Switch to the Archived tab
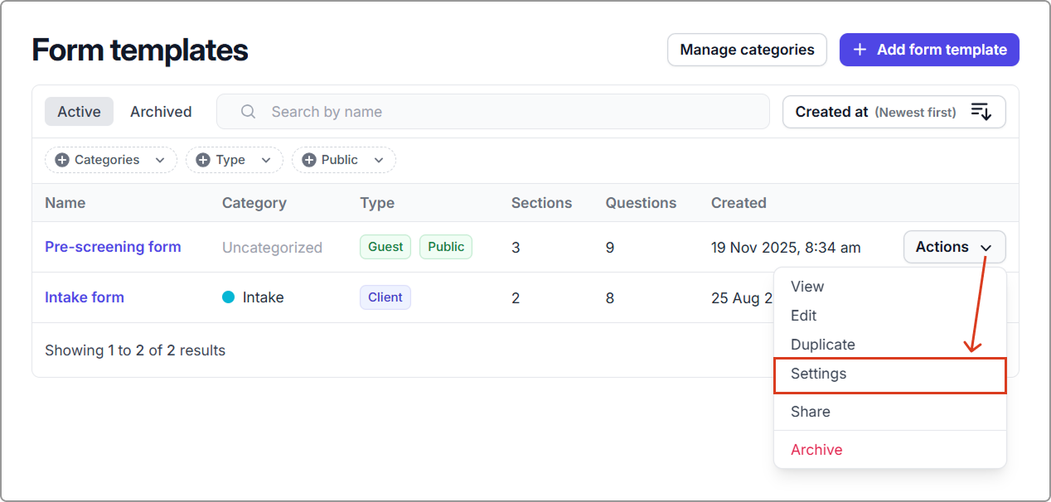Image resolution: width=1051 pixels, height=502 pixels. tap(161, 112)
